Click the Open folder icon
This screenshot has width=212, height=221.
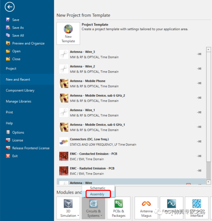point(8,51)
